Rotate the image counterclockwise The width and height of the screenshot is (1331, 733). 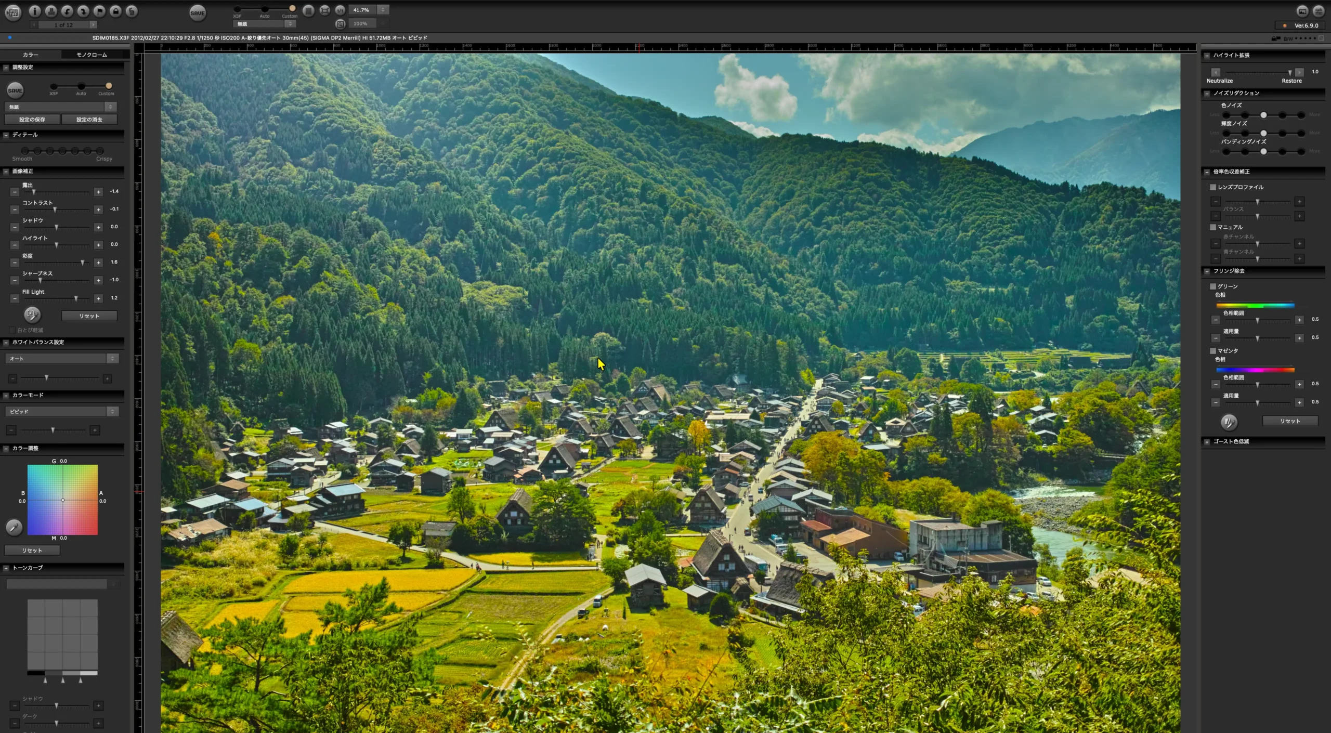tap(67, 11)
